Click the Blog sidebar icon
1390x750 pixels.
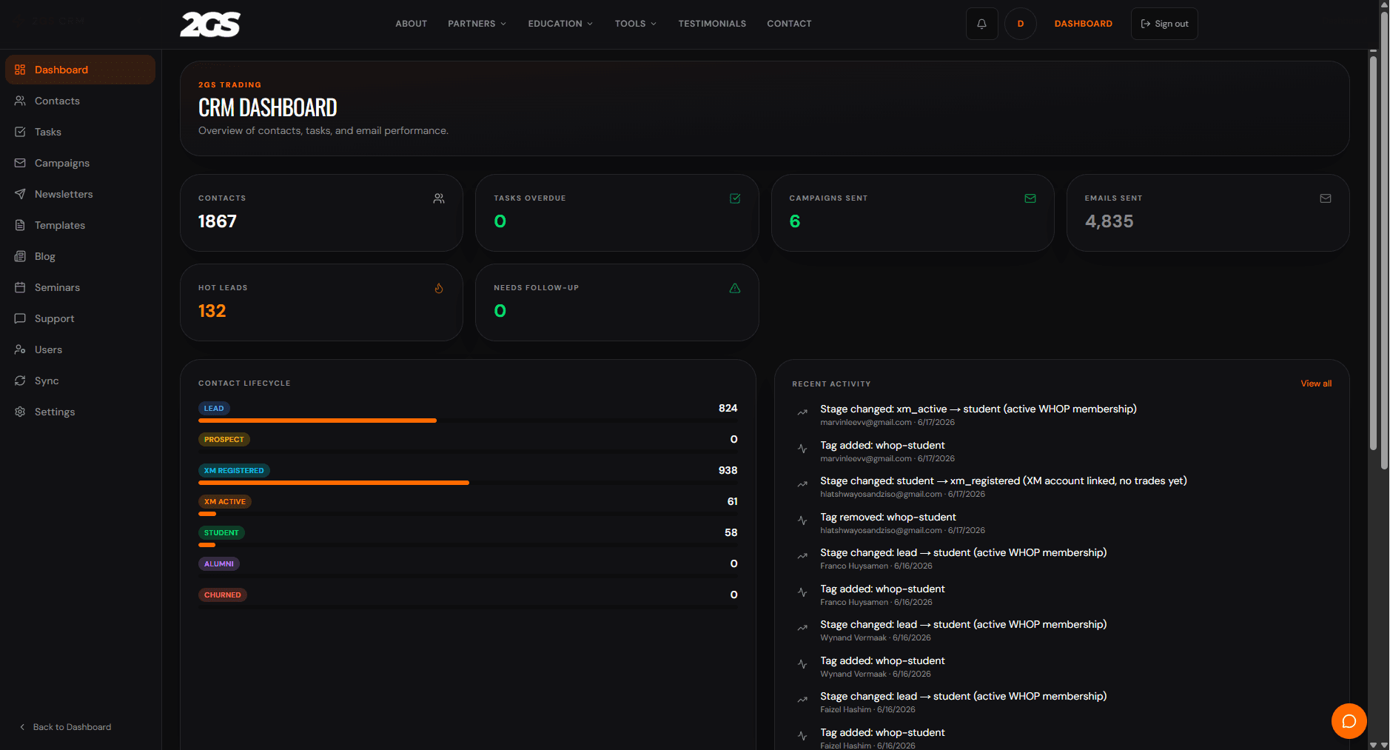20,256
